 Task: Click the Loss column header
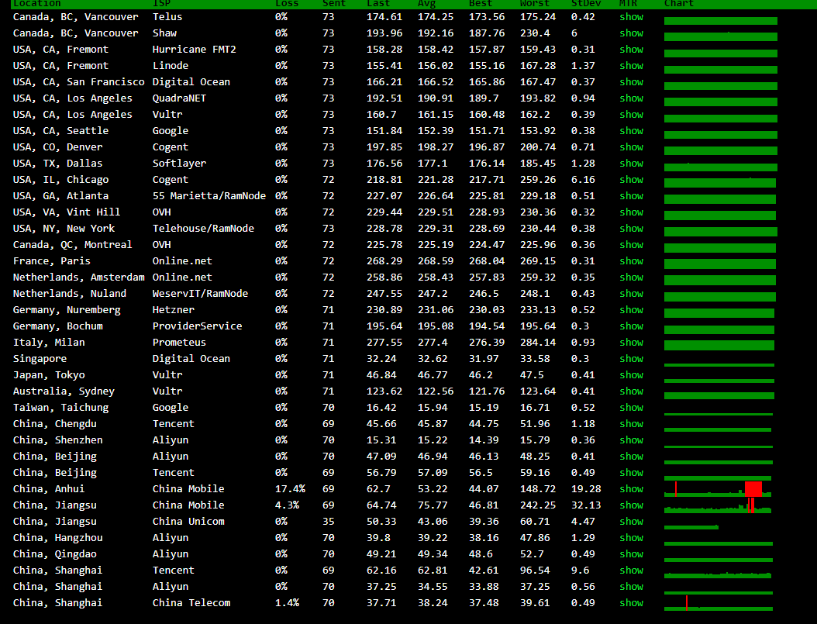coord(286,4)
